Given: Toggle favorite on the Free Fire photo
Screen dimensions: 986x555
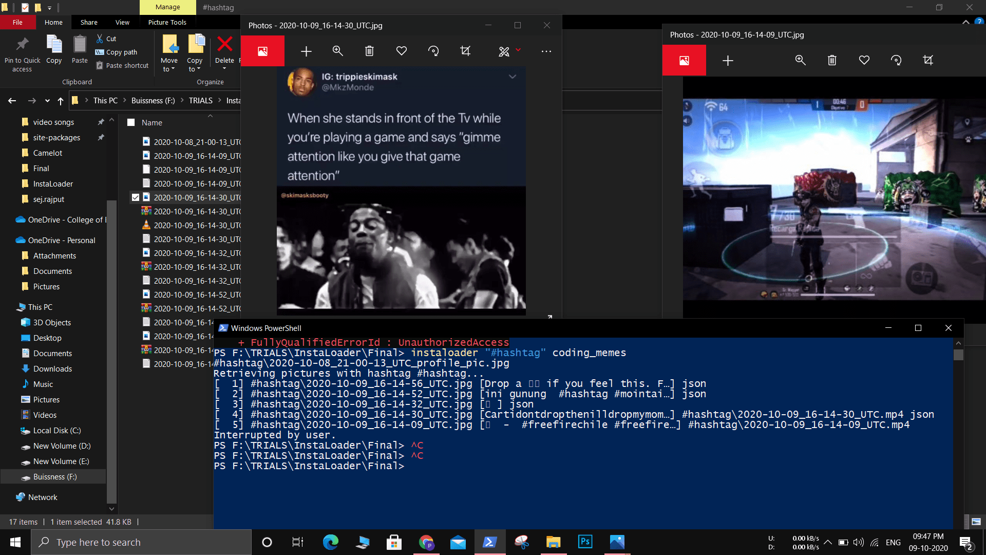Looking at the screenshot, I should (x=864, y=60).
